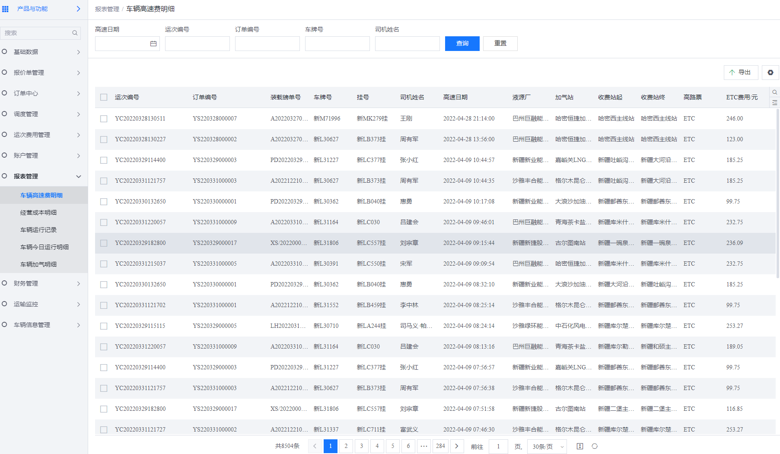The height and width of the screenshot is (454, 780).
Task: Click the fullscreen table toggle icon
Action: coord(580,446)
